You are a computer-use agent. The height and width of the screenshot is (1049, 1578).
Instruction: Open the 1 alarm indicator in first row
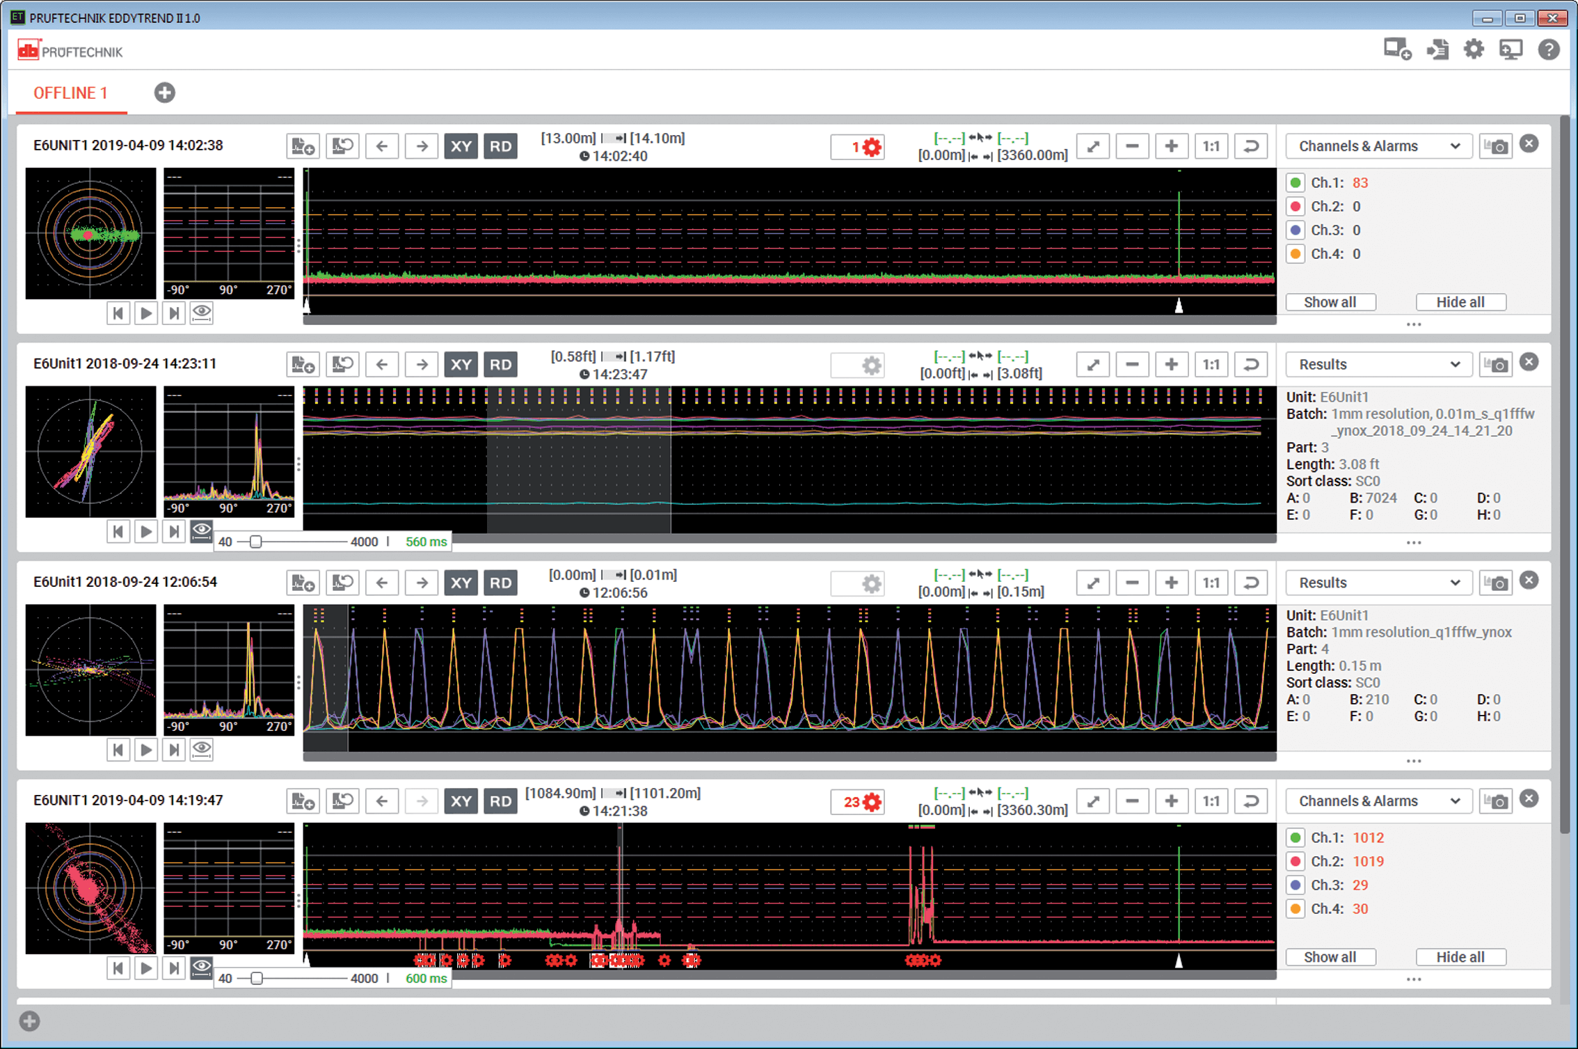[x=858, y=147]
